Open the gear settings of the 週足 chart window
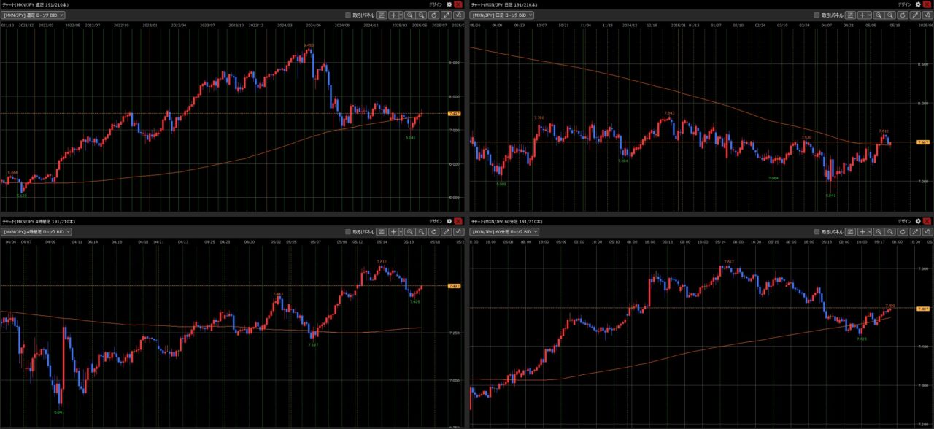The image size is (934, 429). click(449, 4)
